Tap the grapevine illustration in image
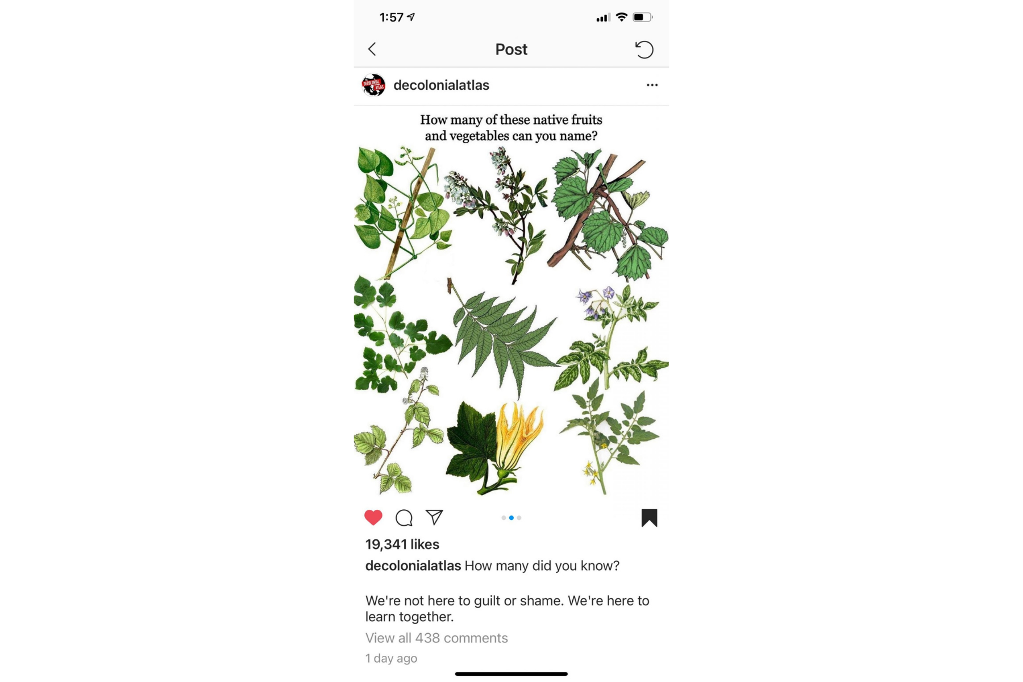The height and width of the screenshot is (682, 1023). tap(608, 214)
